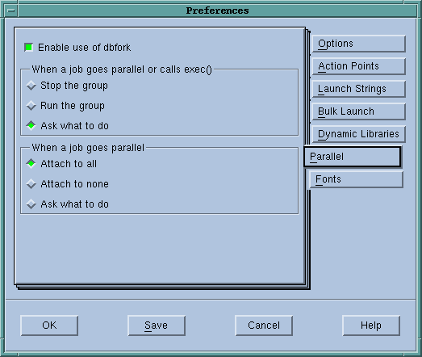Save the preferences with Save button
The height and width of the screenshot is (357, 422).
(157, 325)
